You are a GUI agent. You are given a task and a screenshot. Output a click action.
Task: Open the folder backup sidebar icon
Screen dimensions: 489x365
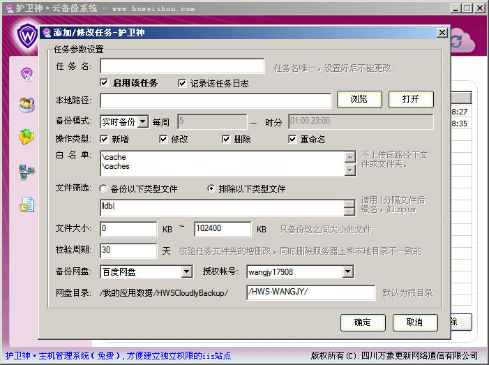point(27,137)
